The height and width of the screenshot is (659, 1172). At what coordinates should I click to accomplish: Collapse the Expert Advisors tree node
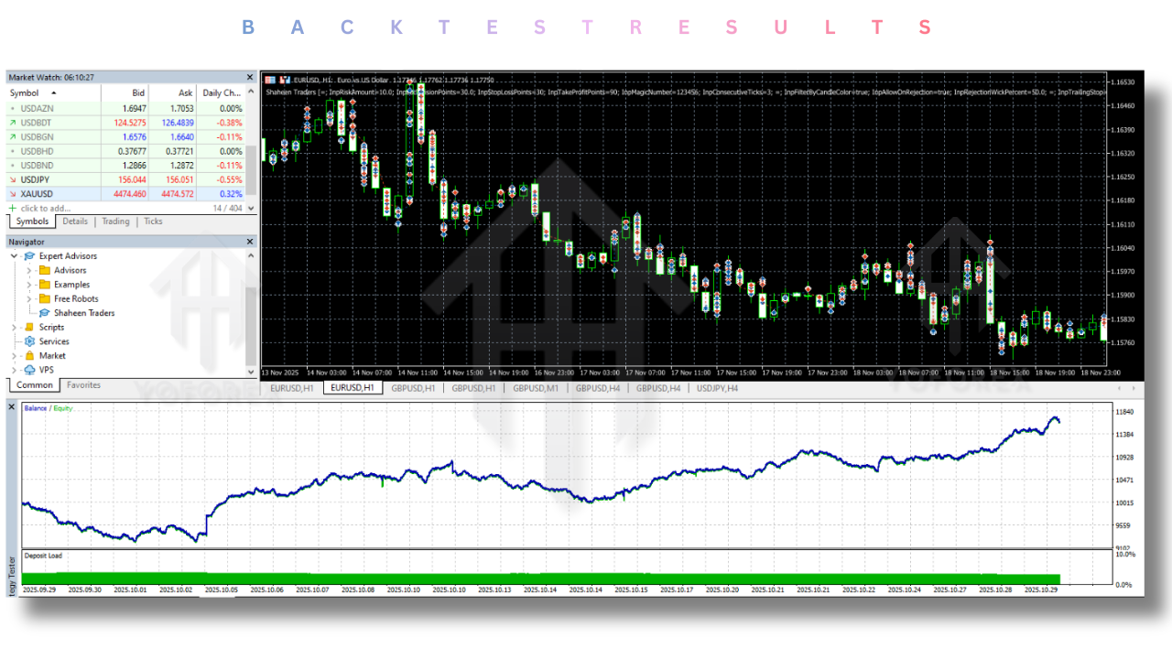click(x=14, y=256)
